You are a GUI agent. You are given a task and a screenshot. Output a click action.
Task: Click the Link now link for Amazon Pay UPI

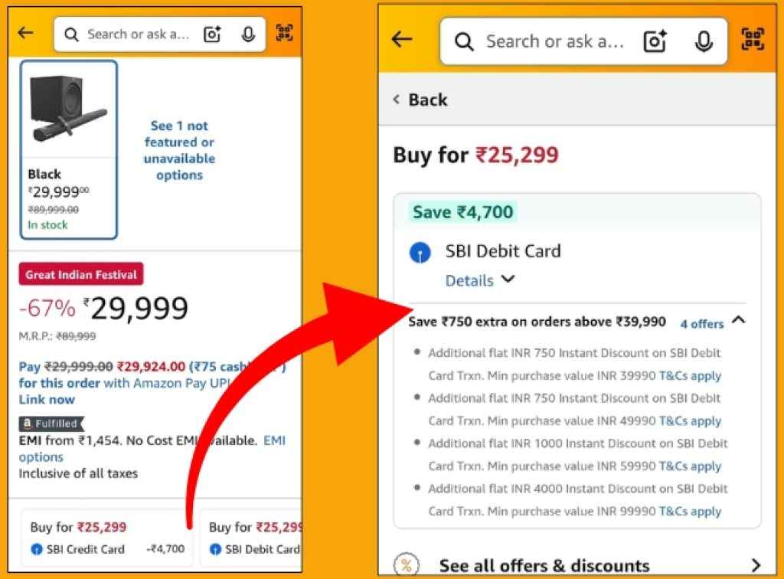tap(47, 399)
